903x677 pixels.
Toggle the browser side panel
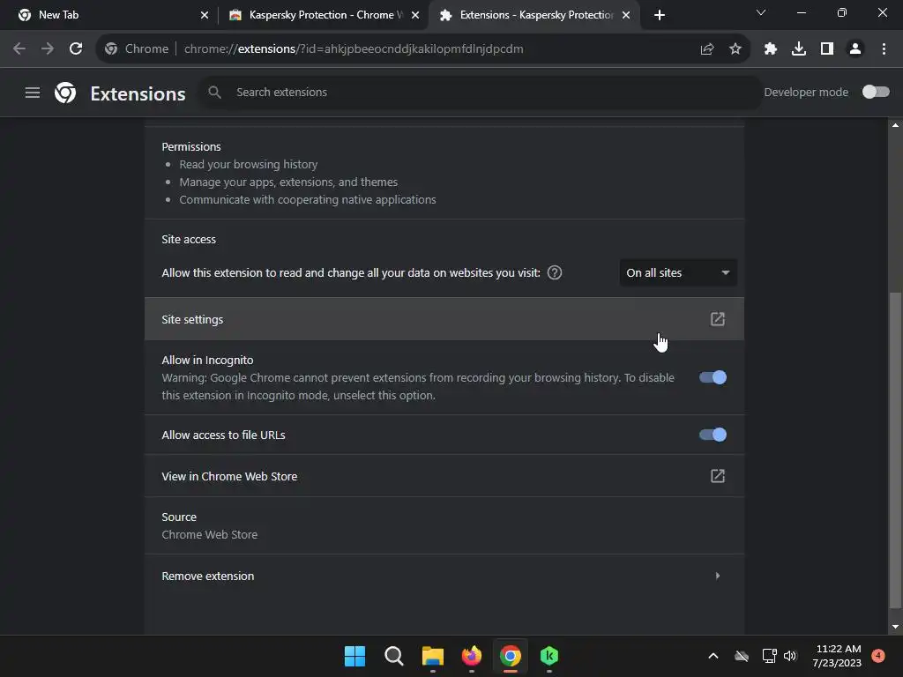point(827,49)
